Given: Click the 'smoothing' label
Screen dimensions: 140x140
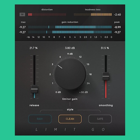Looking at the screenshot, I should pos(106,105).
